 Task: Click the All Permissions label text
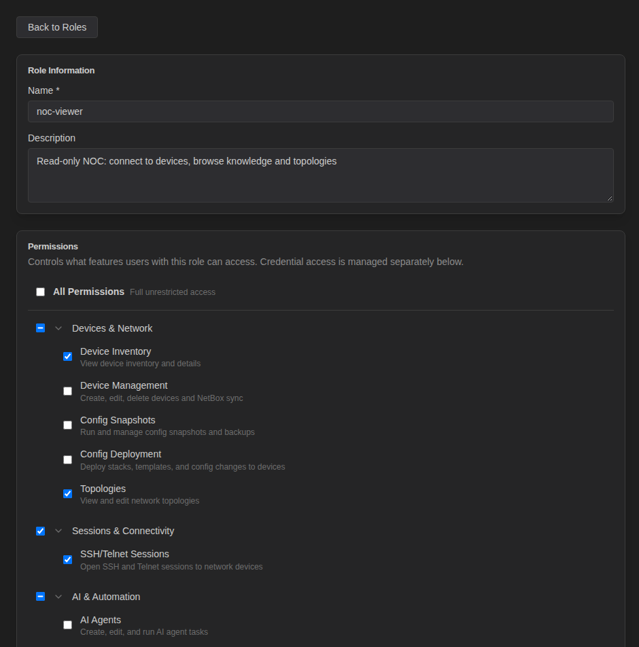pos(89,292)
